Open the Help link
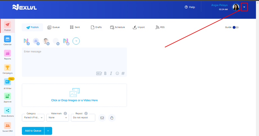 [190, 7]
